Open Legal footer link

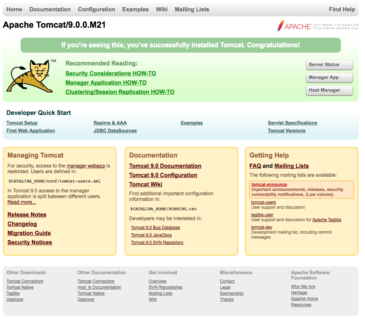click(225, 287)
